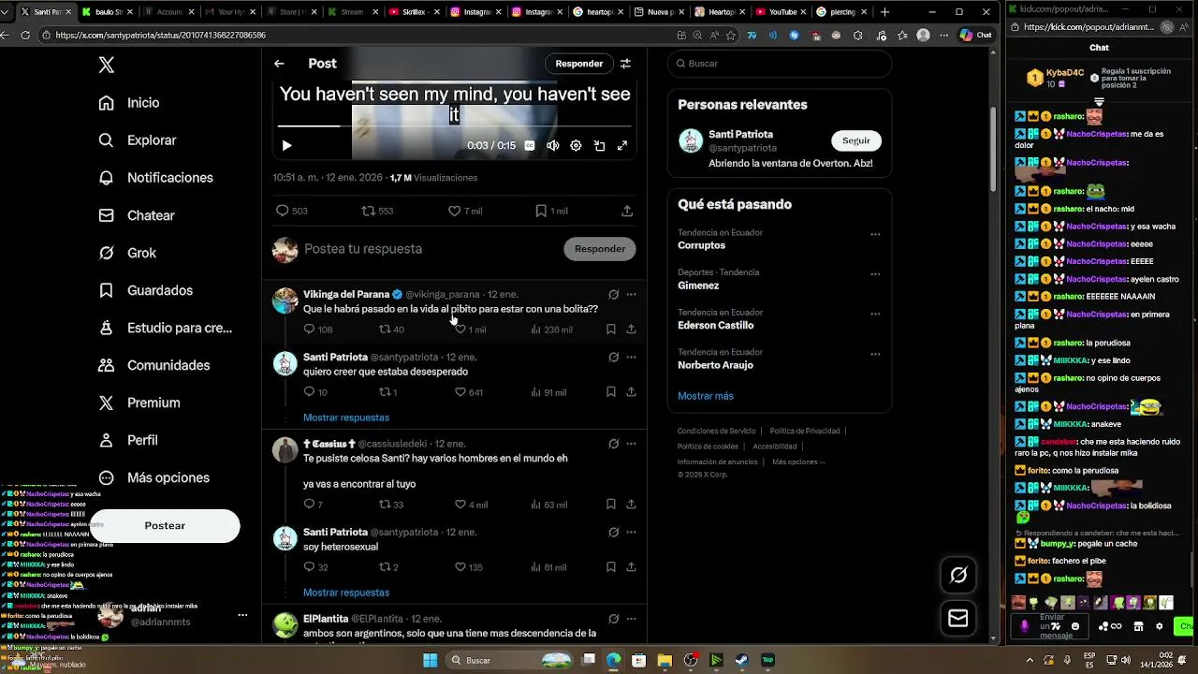Viewport: 1198px width, 674px height.
Task: Open more options on 'soy heterosexual' reply
Action: [631, 532]
